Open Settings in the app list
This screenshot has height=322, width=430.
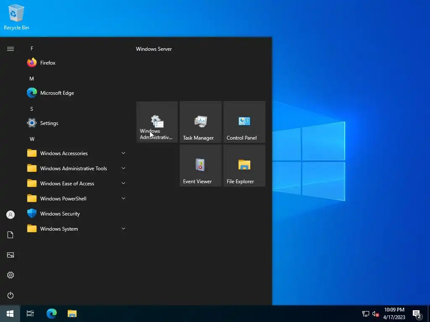click(77, 123)
